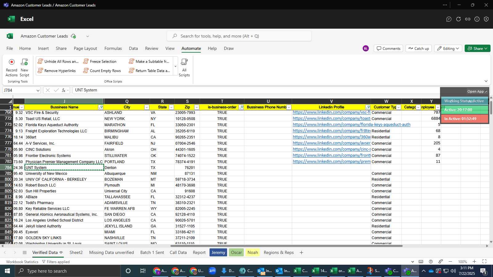This screenshot has width=493, height=277.
Task: Switch to Review tab
Action: pyautogui.click(x=152, y=48)
